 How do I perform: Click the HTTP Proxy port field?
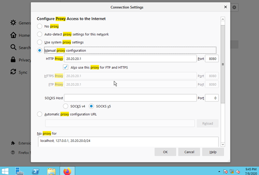pyautogui.click(x=212, y=58)
